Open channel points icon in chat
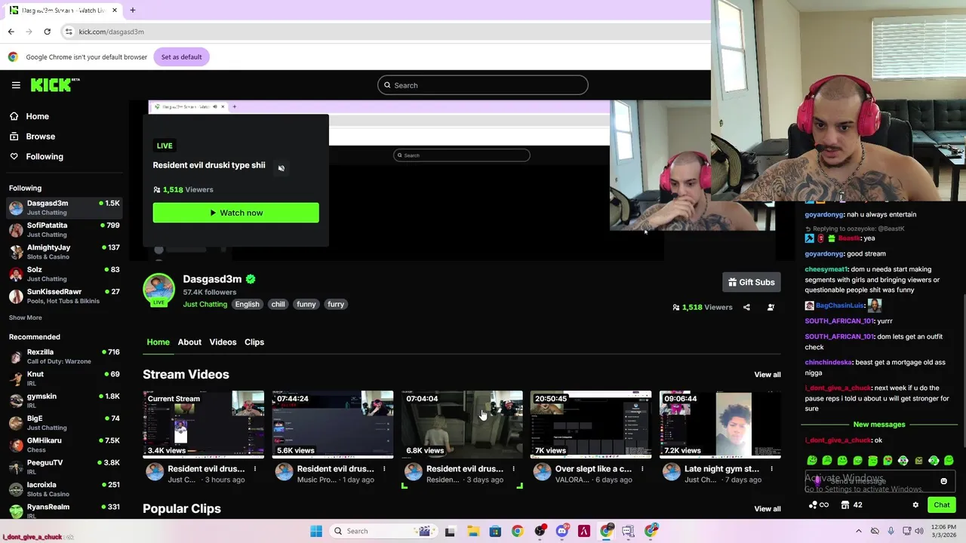 [x=818, y=505]
